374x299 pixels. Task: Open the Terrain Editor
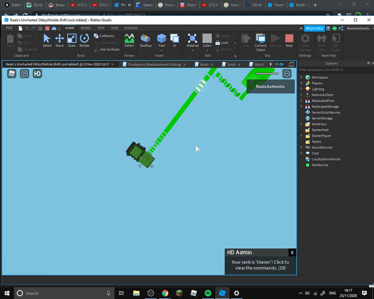tap(129, 40)
